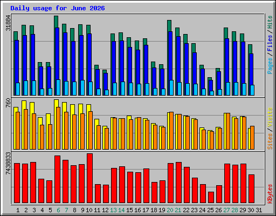Select the "Sites" legend label

pyautogui.click(x=270, y=141)
